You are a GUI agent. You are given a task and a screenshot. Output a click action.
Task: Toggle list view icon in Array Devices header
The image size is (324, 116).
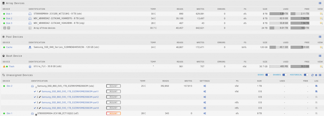pos(320,3)
